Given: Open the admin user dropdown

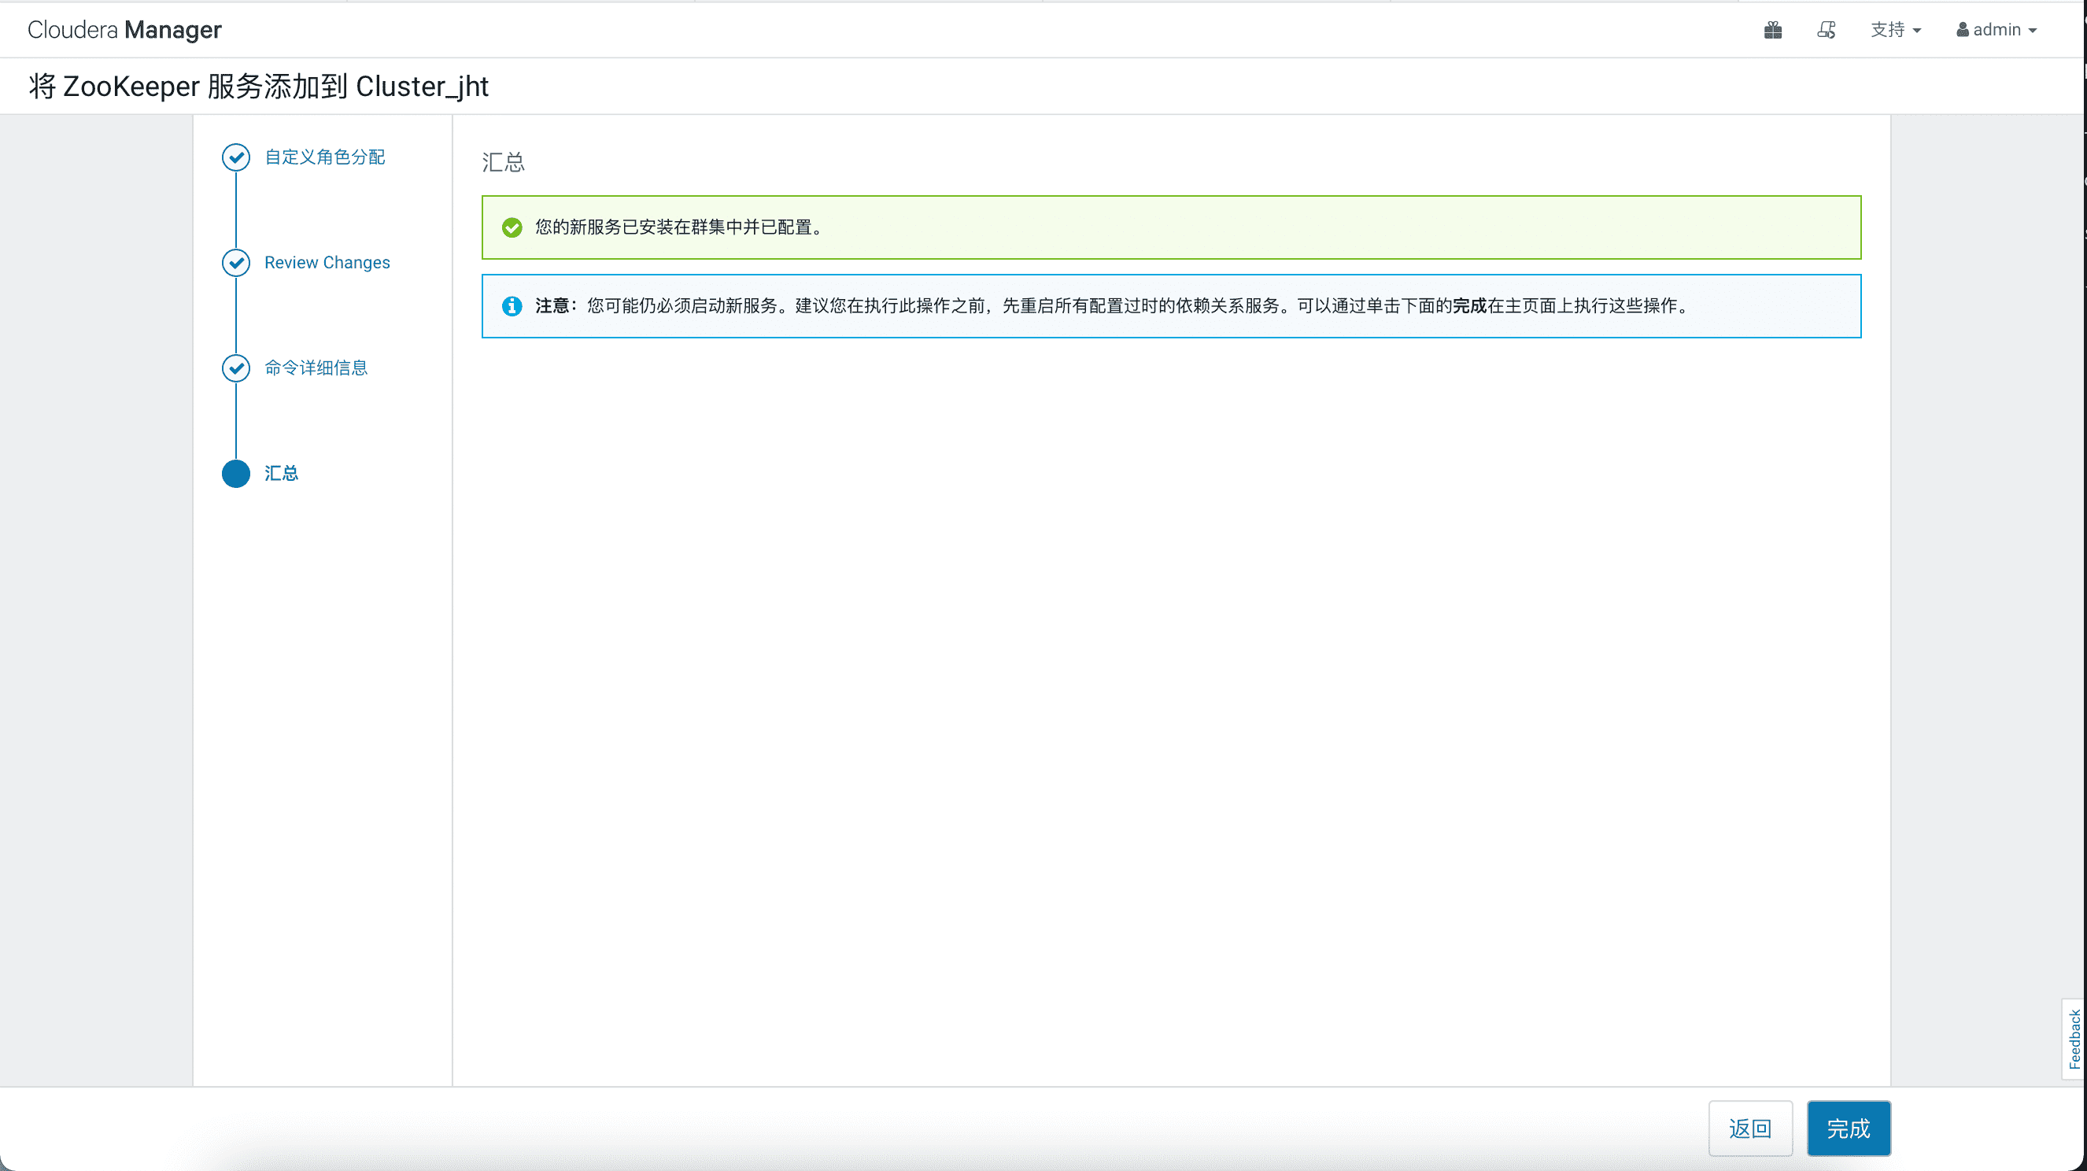Looking at the screenshot, I should (1997, 30).
